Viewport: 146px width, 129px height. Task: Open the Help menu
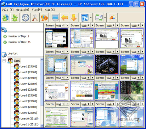point(50,10)
